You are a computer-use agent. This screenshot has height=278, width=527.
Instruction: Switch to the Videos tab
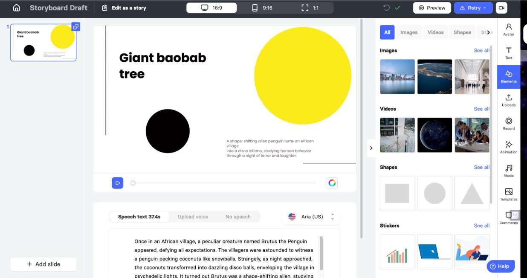tap(435, 32)
